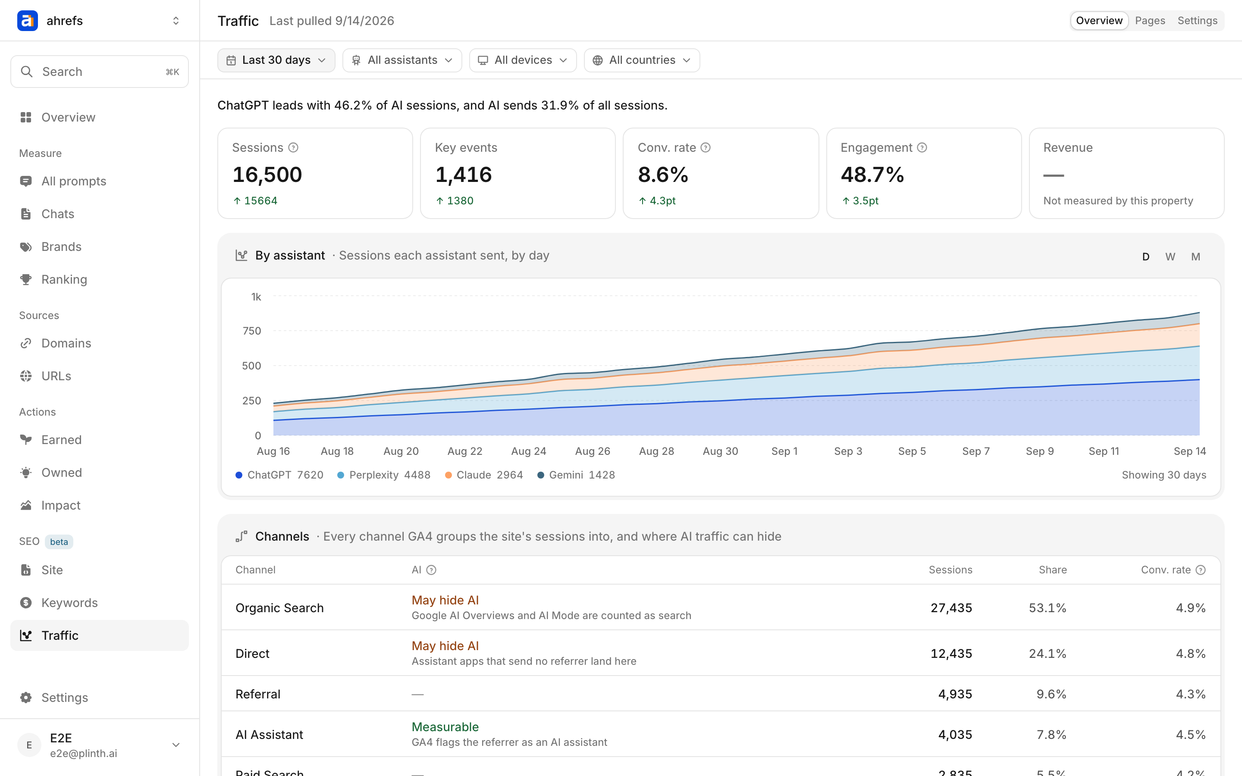Open the Last 30 days dropdown
The image size is (1242, 776).
click(x=276, y=60)
